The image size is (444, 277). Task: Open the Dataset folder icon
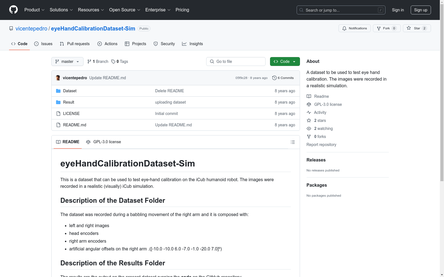click(58, 91)
